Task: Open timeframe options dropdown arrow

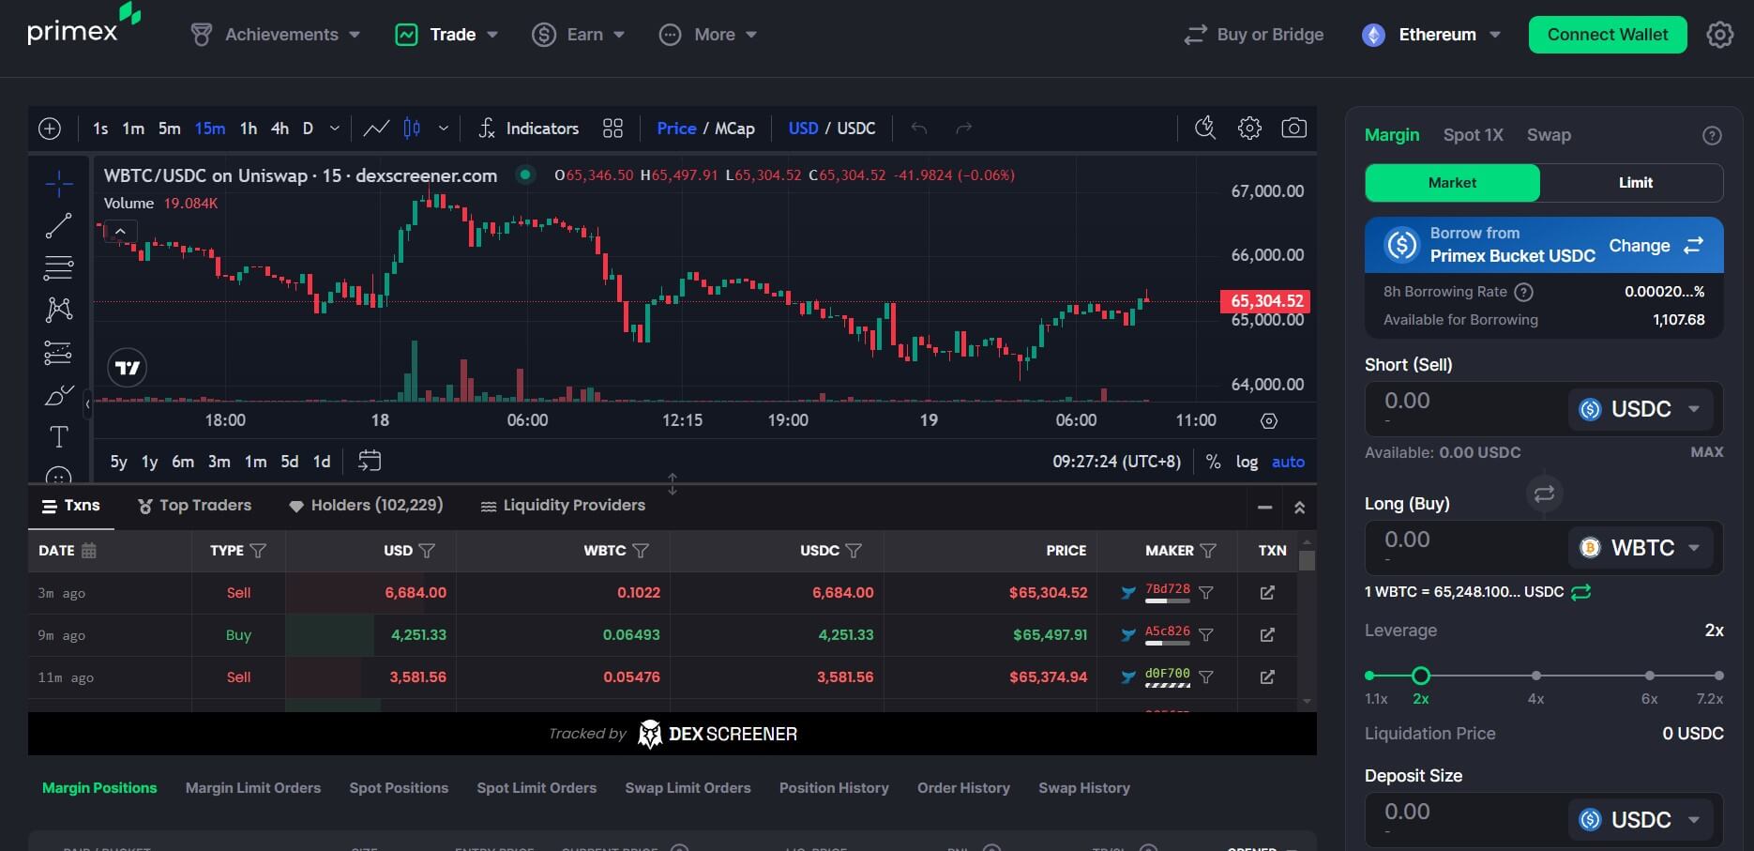Action: click(x=334, y=129)
